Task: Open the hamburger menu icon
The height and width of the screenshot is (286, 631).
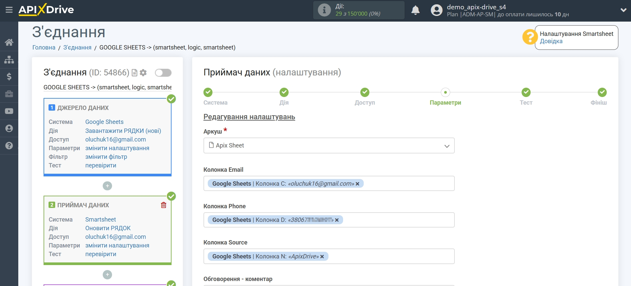Action: [9, 10]
